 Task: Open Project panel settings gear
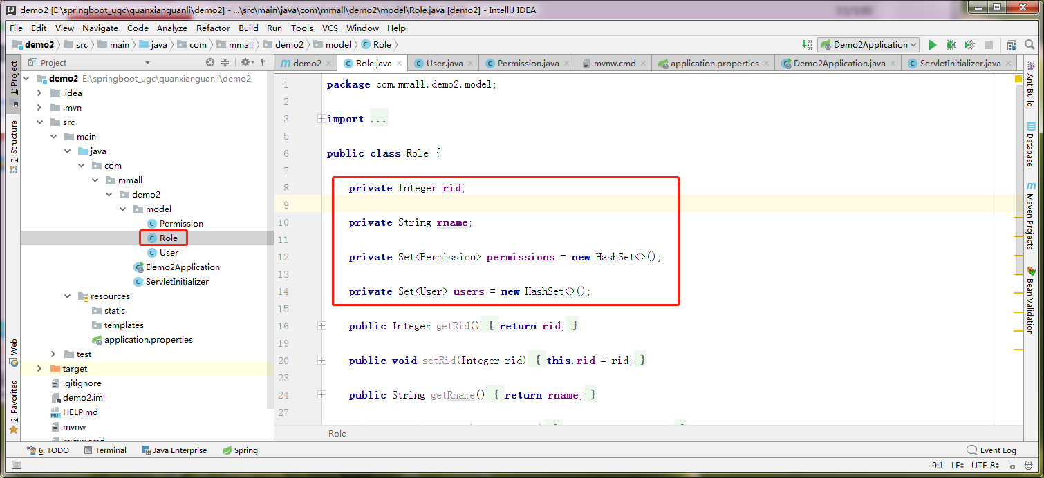coord(245,62)
